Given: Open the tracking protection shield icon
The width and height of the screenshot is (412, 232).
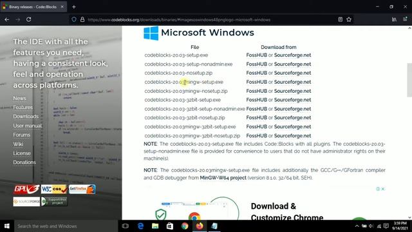Looking at the screenshot, I should pyautogui.click(x=74, y=19).
